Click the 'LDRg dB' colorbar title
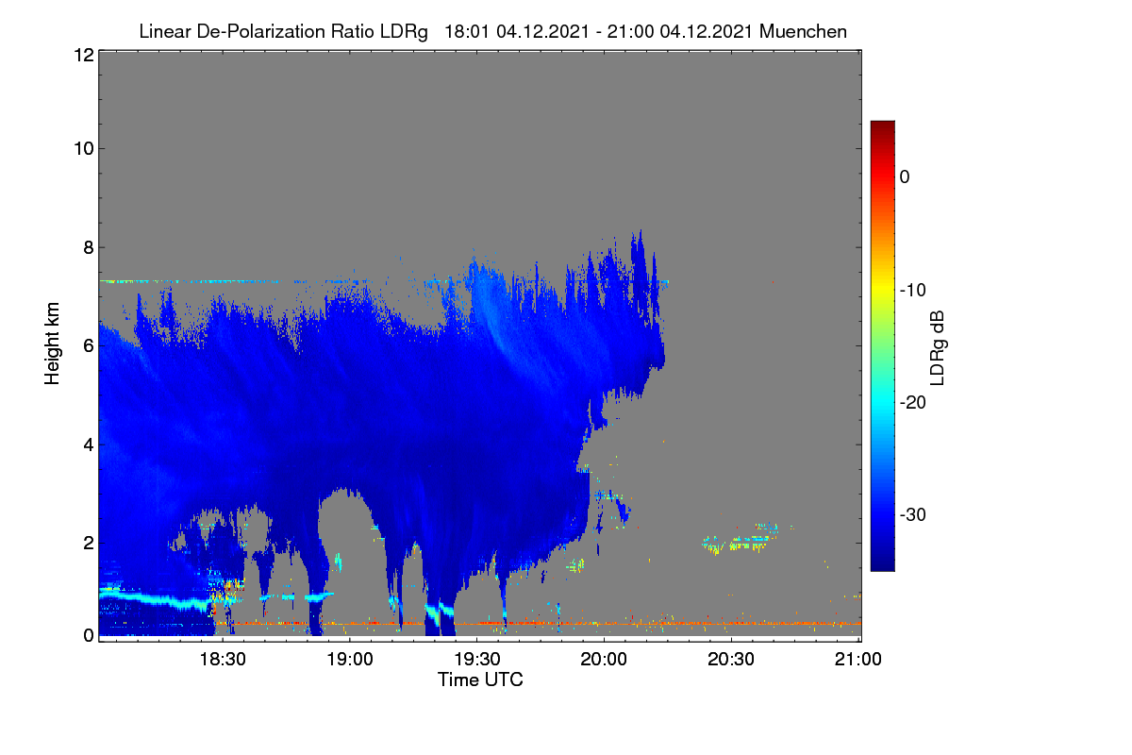 coord(937,346)
